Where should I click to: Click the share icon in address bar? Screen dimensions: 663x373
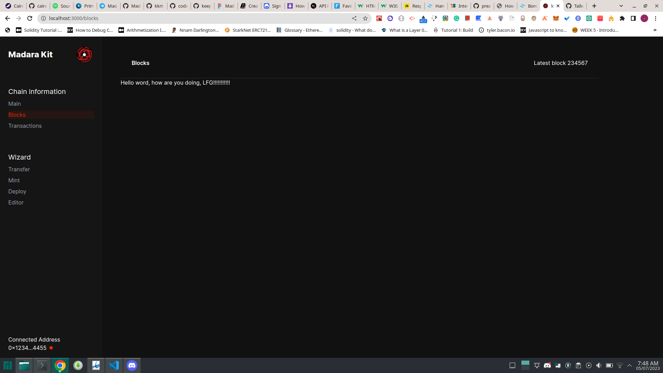(x=354, y=18)
